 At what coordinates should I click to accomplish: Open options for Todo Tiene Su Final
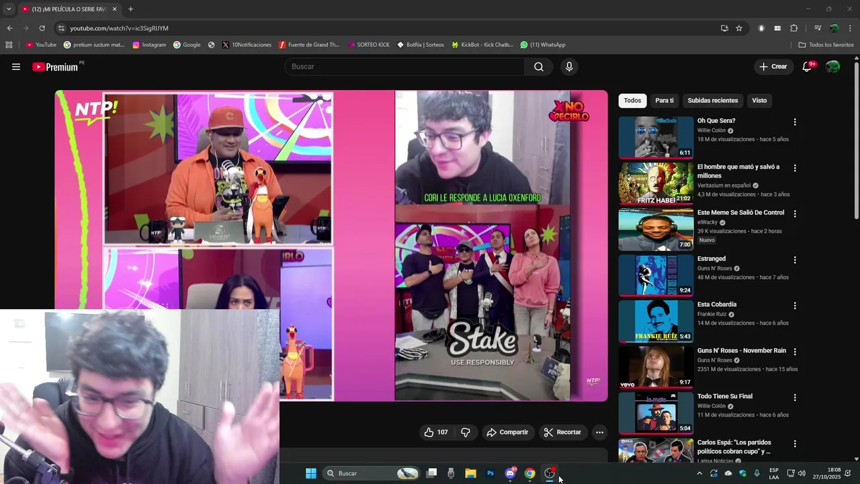click(x=795, y=398)
